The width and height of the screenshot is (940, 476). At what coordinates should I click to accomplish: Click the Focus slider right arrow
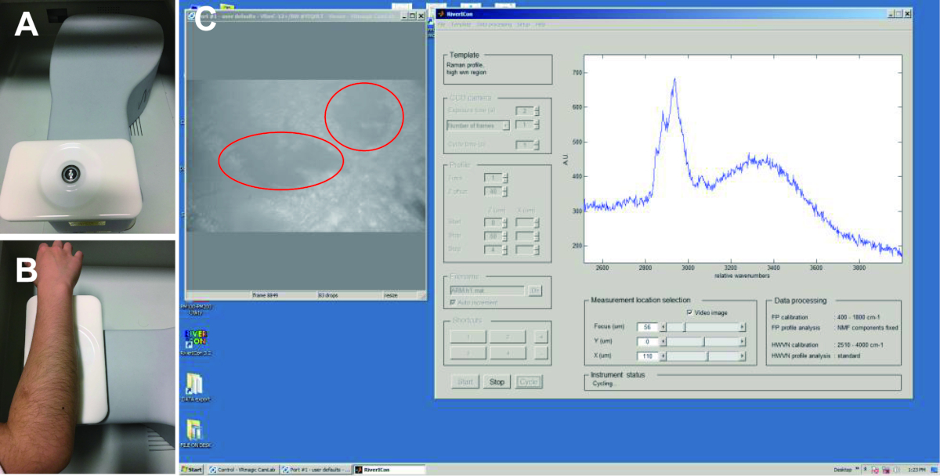pyautogui.click(x=742, y=326)
